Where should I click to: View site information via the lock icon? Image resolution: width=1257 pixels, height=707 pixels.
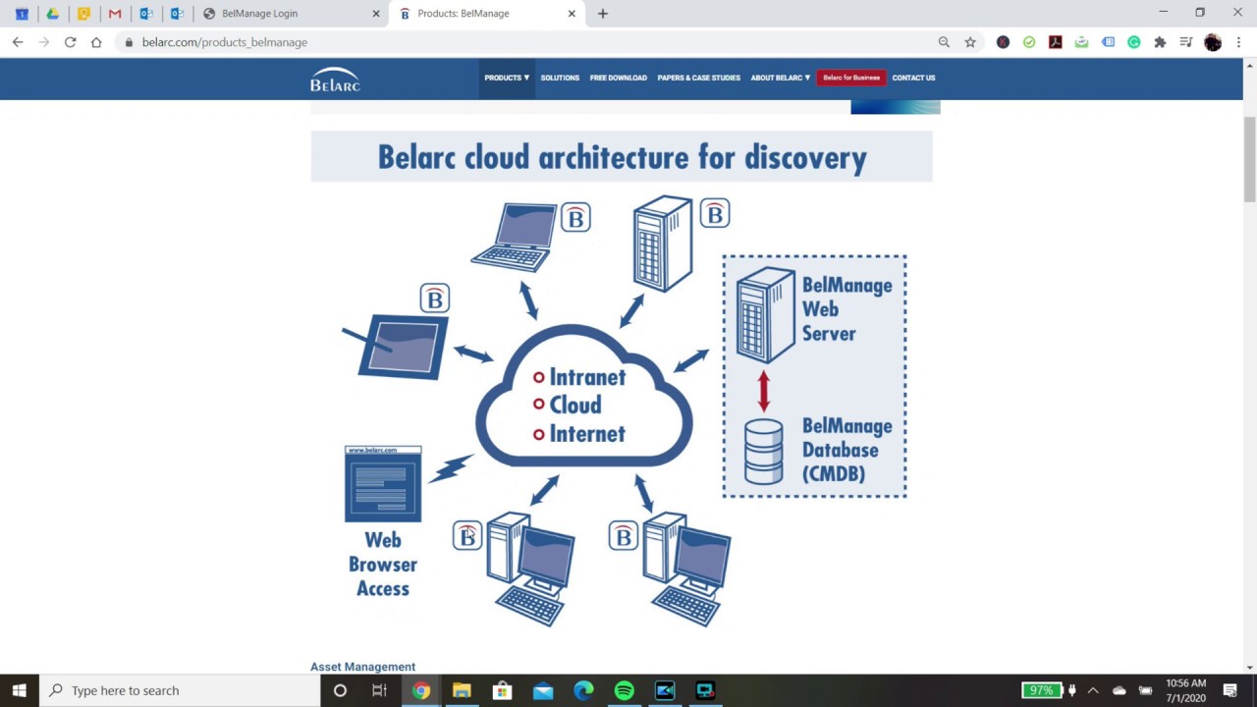[129, 42]
